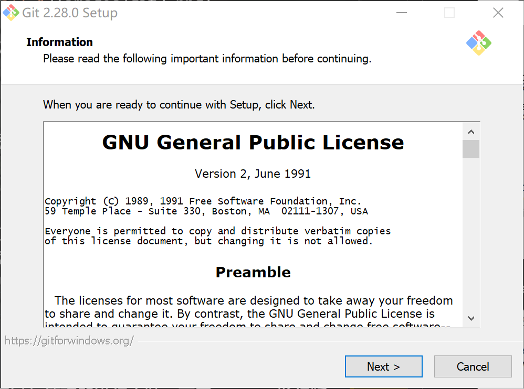The image size is (524, 389).
Task: Click the scroll-up arrow on the license scrollbar
Action: 471,131
